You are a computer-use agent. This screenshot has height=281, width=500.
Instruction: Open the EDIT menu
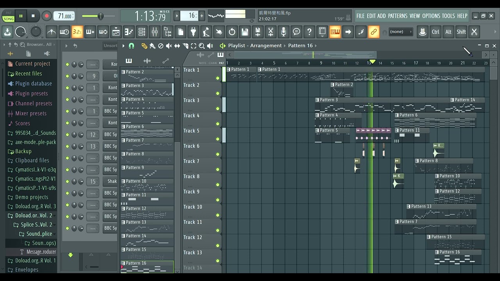371,16
